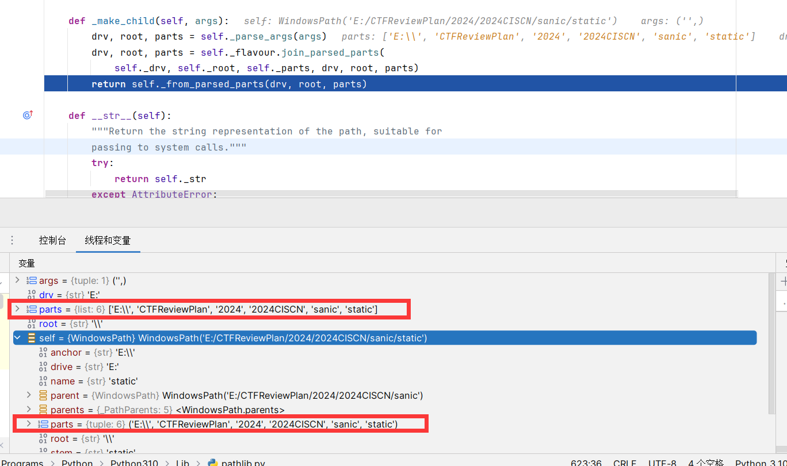Select the name = {str} 'static' row
Screen dimensions: 787x466
click(385, 381)
